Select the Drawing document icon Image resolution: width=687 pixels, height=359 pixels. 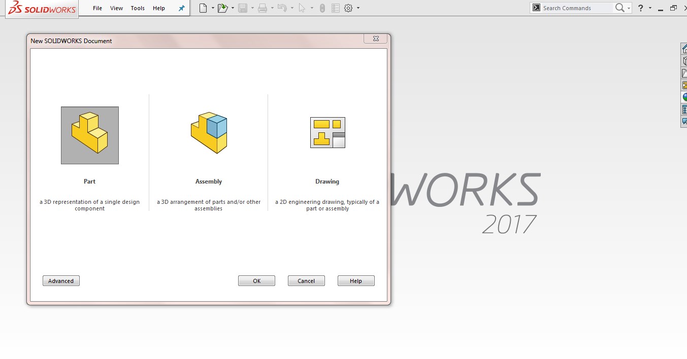click(328, 132)
